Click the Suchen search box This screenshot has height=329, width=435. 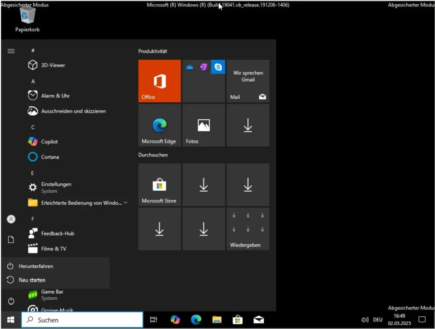click(x=82, y=320)
